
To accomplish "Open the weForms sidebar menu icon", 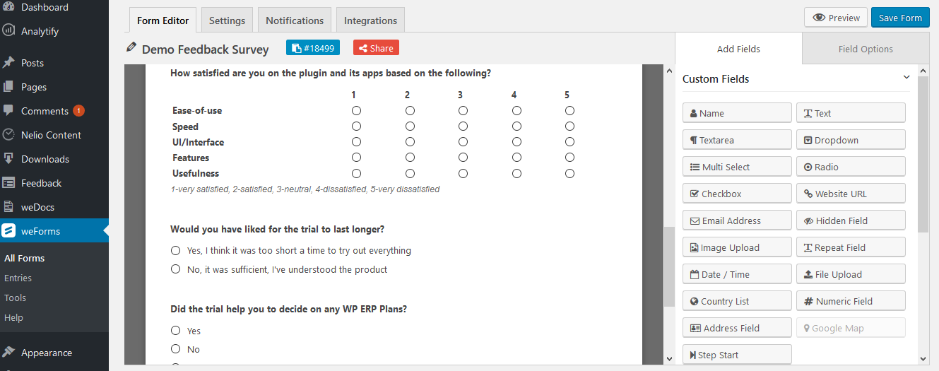I will point(8,230).
